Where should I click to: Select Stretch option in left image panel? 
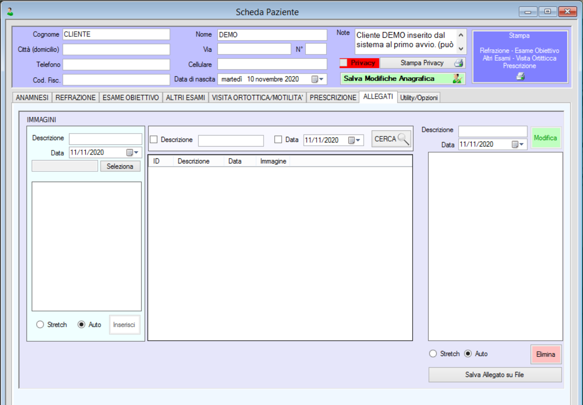coord(40,324)
